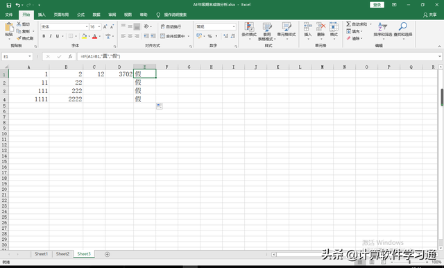Viewport: 444px width, 268px height.
Task: Switch to the Page Layout (页面布局) tab
Action: [62, 15]
